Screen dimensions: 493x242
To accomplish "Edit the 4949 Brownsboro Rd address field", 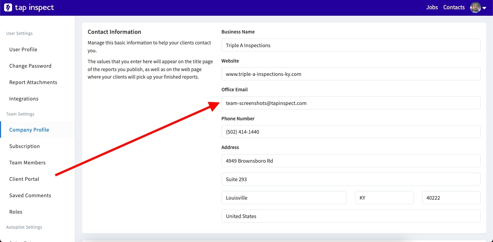I will click(x=351, y=161).
